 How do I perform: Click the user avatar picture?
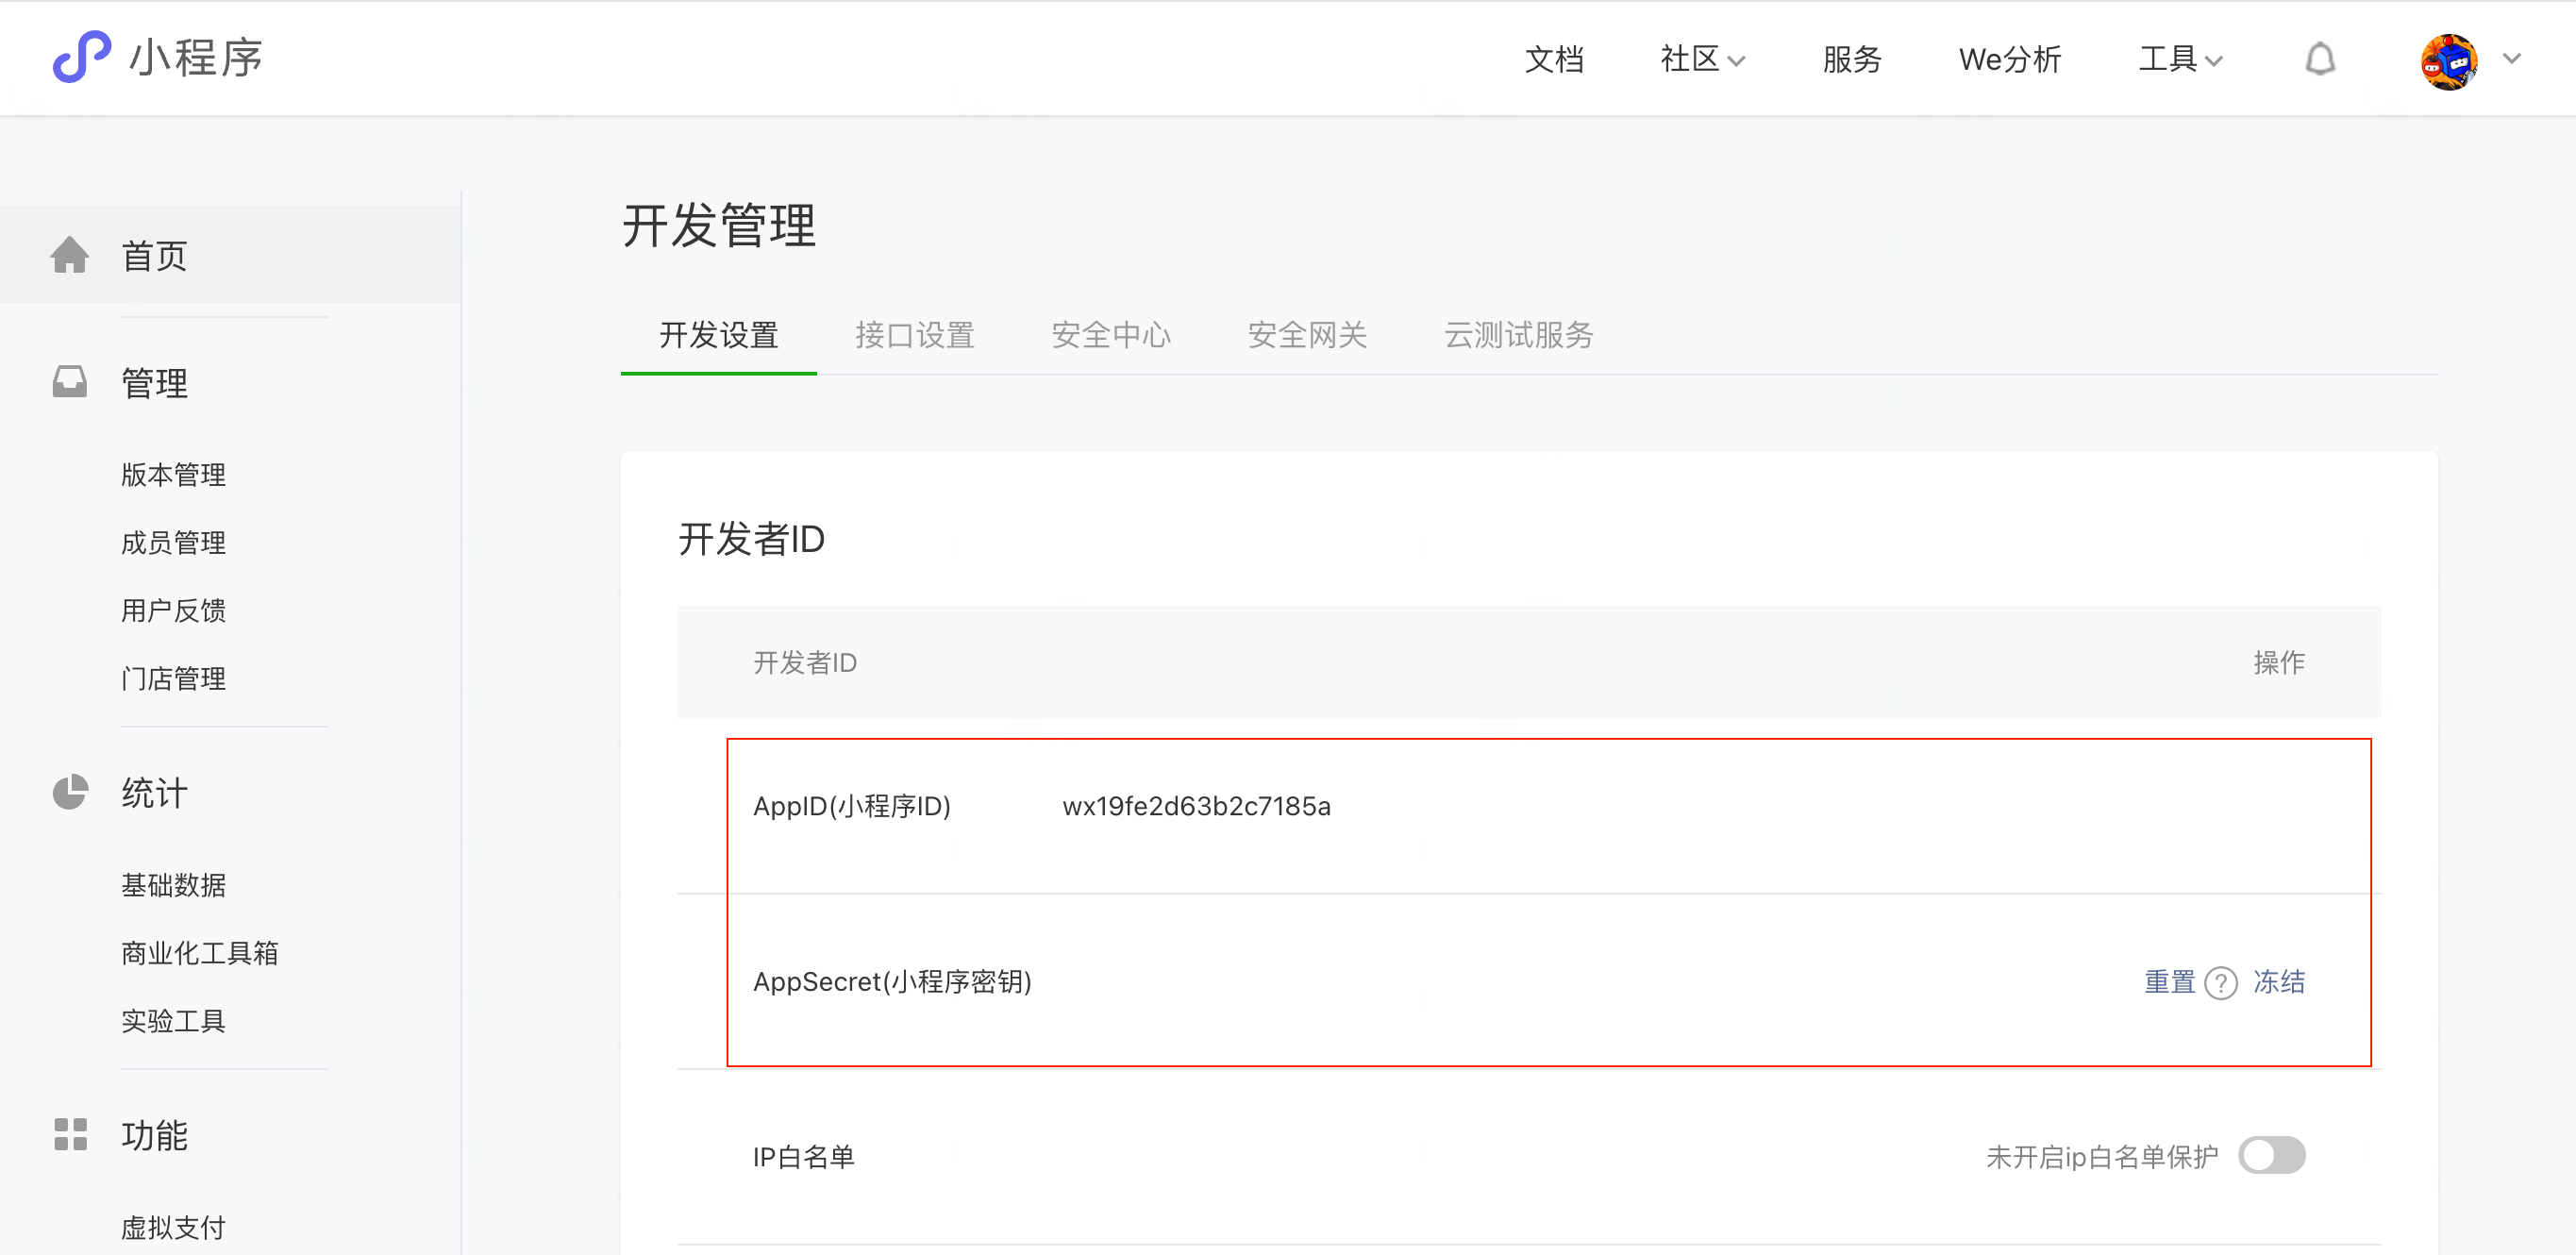[x=2449, y=61]
